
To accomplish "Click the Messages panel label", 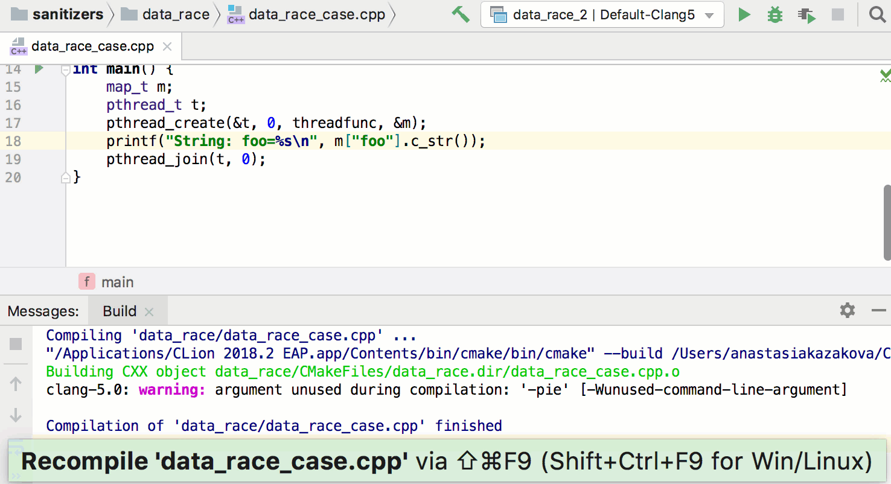I will [x=43, y=311].
